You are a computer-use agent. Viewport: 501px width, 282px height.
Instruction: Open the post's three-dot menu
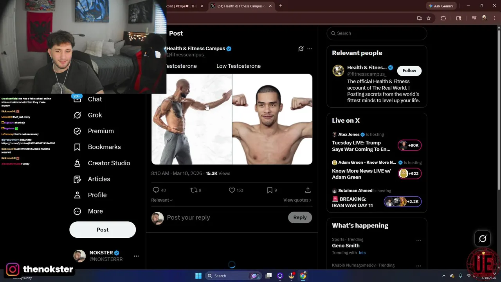pyautogui.click(x=310, y=49)
